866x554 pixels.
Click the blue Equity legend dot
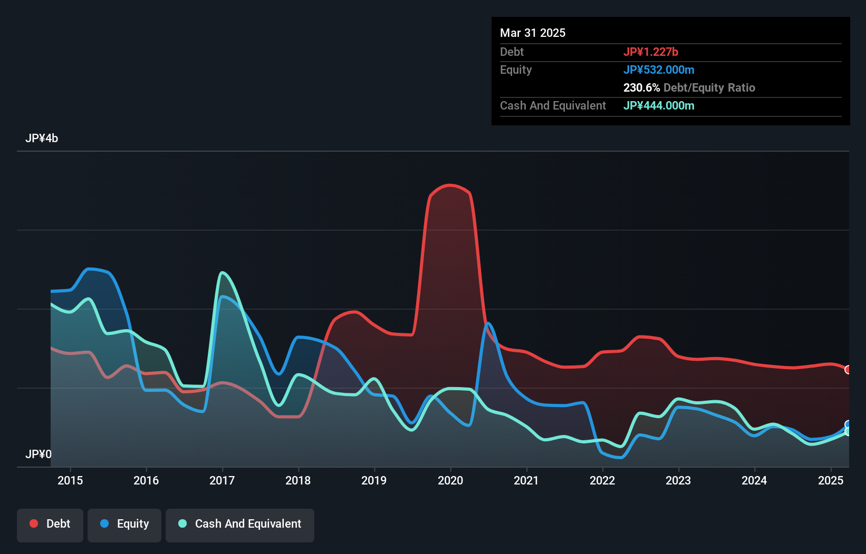[x=103, y=523]
